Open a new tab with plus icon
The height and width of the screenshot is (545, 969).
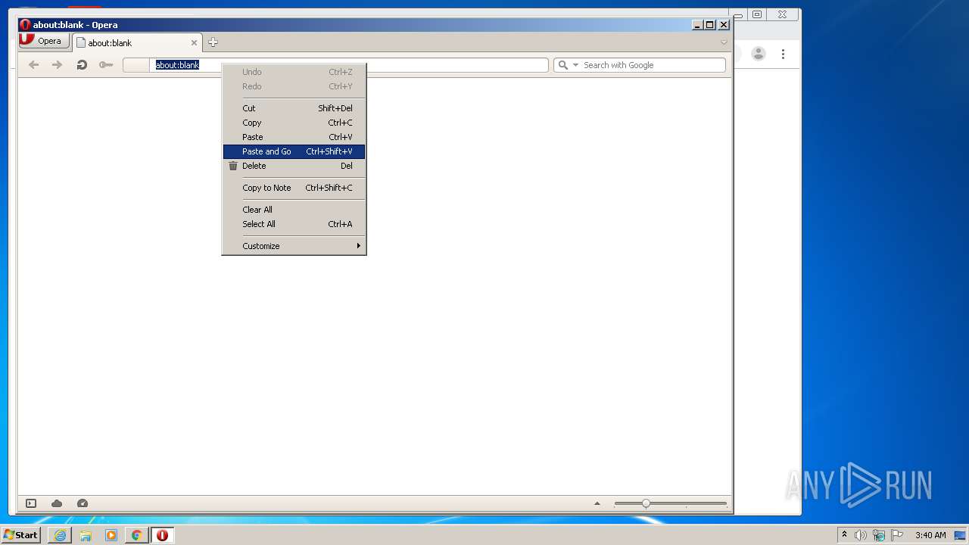tap(213, 42)
